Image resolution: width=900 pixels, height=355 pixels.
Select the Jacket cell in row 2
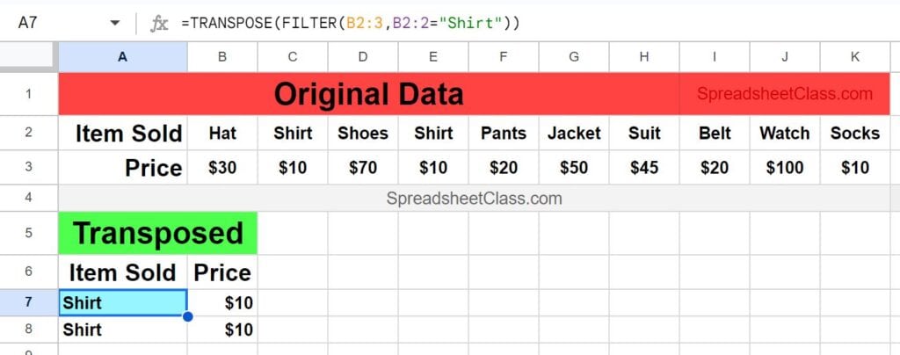574,133
